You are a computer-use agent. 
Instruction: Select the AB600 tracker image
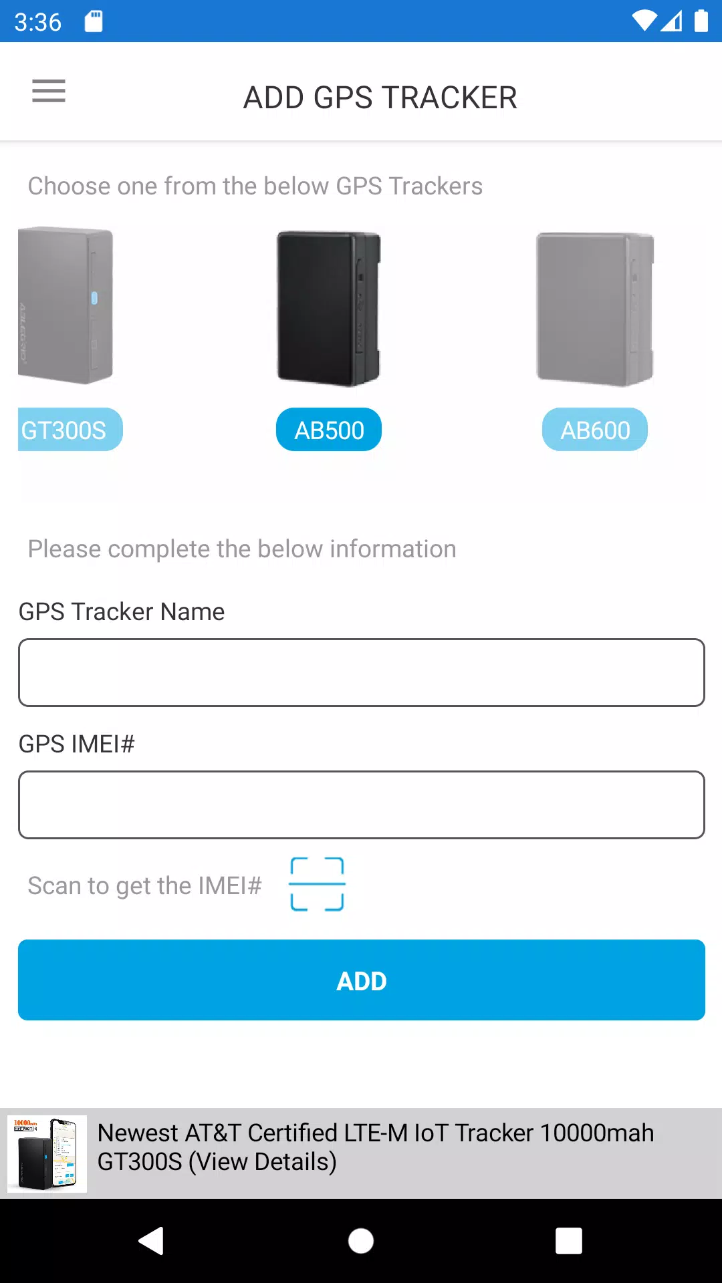[x=595, y=309]
